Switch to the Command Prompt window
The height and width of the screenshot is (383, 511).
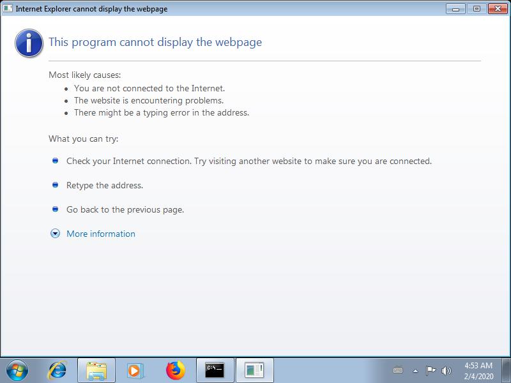click(x=215, y=370)
